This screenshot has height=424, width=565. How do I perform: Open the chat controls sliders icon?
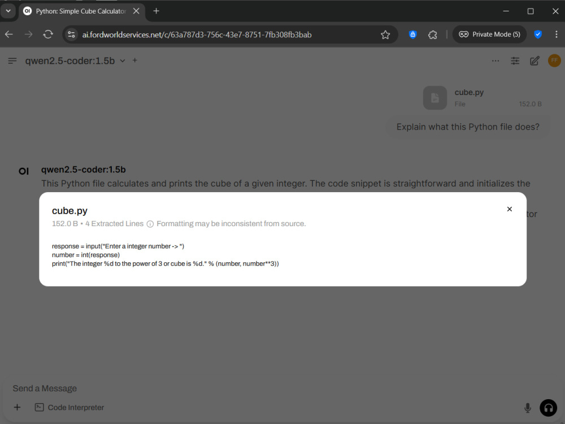[515, 60]
